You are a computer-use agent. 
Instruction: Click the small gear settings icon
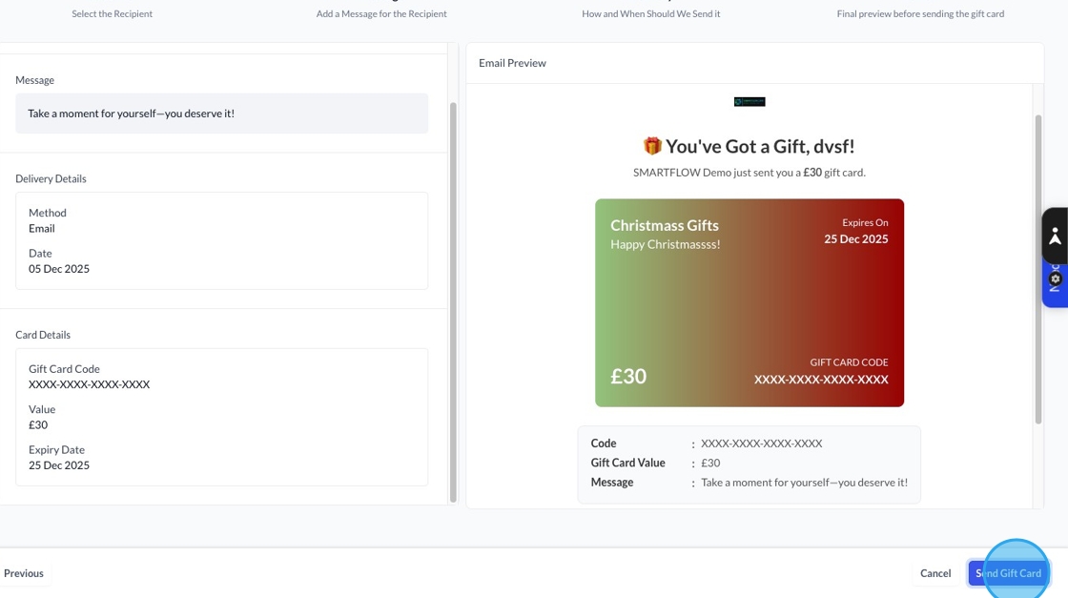pos(1055,279)
